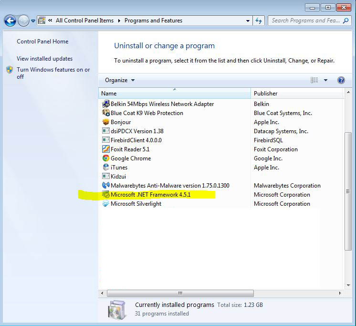Screen dimensions: 356x326
Task: Open the recent pages dropdown arrow
Action: [x=33, y=21]
